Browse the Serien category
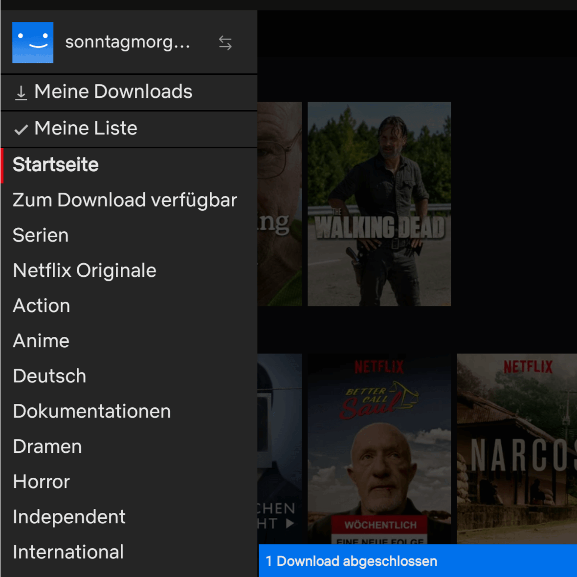Viewport: 577px width, 577px height. 129,236
